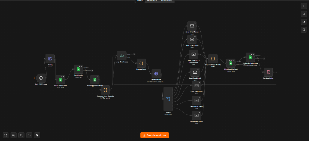
Task: Select the Mark Lead As Sent node
Action: [231, 63]
